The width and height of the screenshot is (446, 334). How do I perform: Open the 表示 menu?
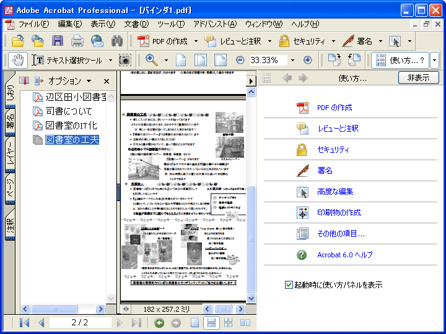103,24
